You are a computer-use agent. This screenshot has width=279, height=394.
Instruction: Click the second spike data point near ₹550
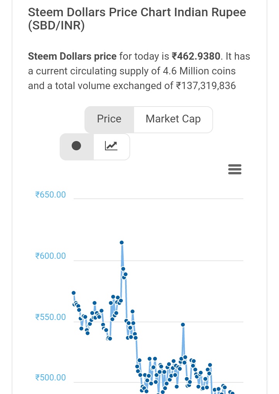(183, 325)
